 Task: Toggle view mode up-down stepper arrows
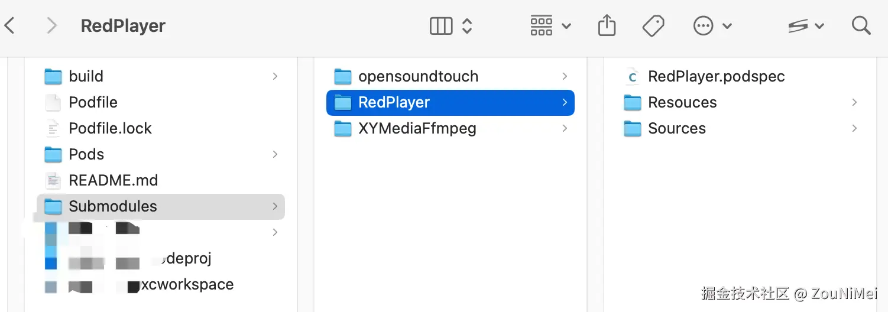(x=467, y=25)
